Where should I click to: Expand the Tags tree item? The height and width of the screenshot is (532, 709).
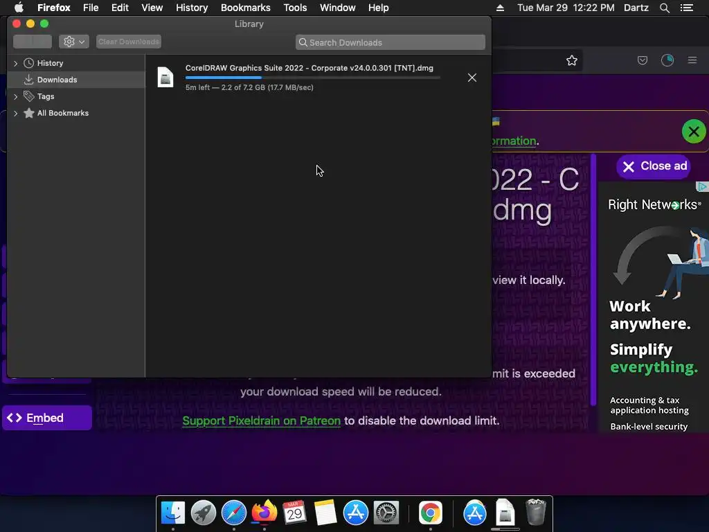[16, 96]
